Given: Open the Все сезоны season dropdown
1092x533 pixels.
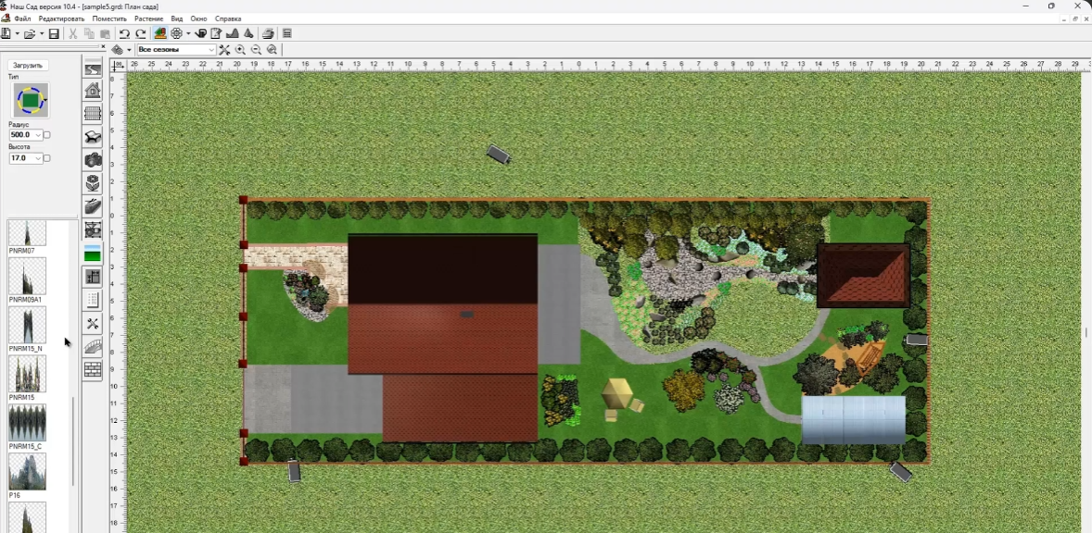Looking at the screenshot, I should point(176,50).
